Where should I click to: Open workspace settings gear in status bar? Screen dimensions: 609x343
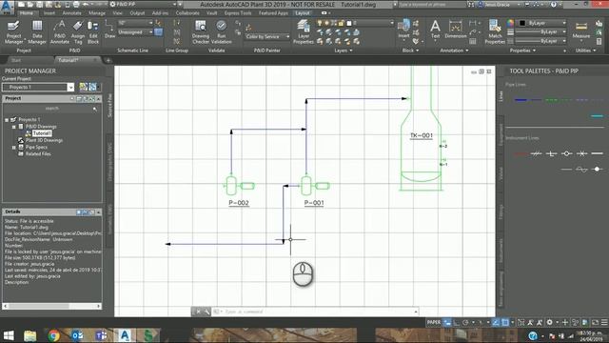(x=549, y=322)
